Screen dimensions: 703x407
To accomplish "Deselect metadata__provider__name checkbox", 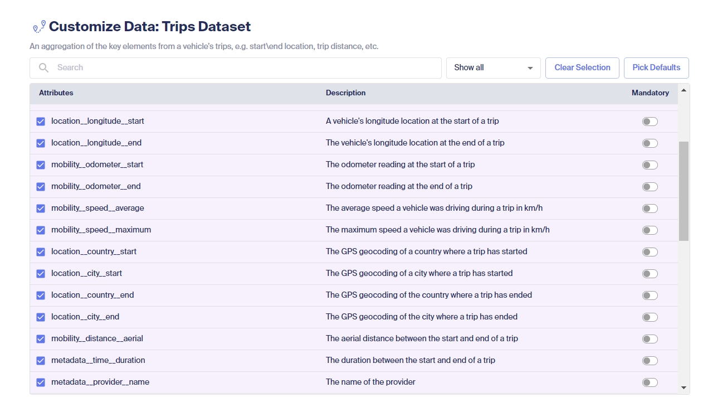I will click(x=41, y=382).
